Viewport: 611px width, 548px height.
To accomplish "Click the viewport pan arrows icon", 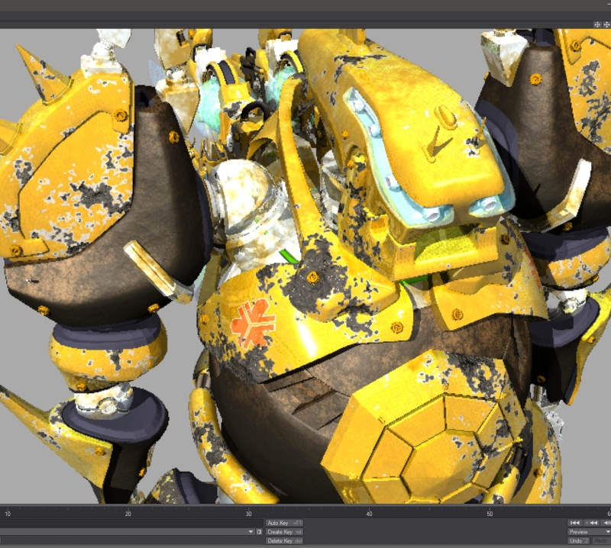I will click(607, 24).
